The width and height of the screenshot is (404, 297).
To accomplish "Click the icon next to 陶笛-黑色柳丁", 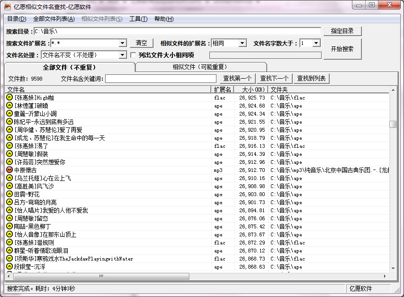I will pos(9,226).
